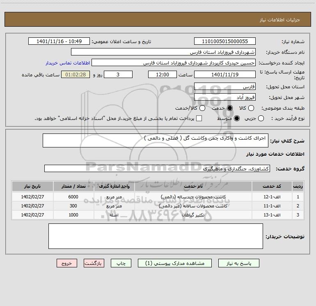The height and width of the screenshot is (306, 316).
Task: Click the deadline time field 12:00
Action: 163,74
